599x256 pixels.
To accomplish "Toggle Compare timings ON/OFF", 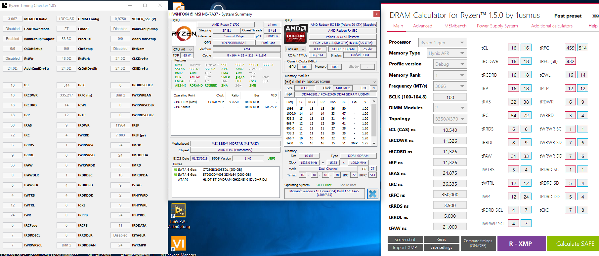I will coord(478,243).
